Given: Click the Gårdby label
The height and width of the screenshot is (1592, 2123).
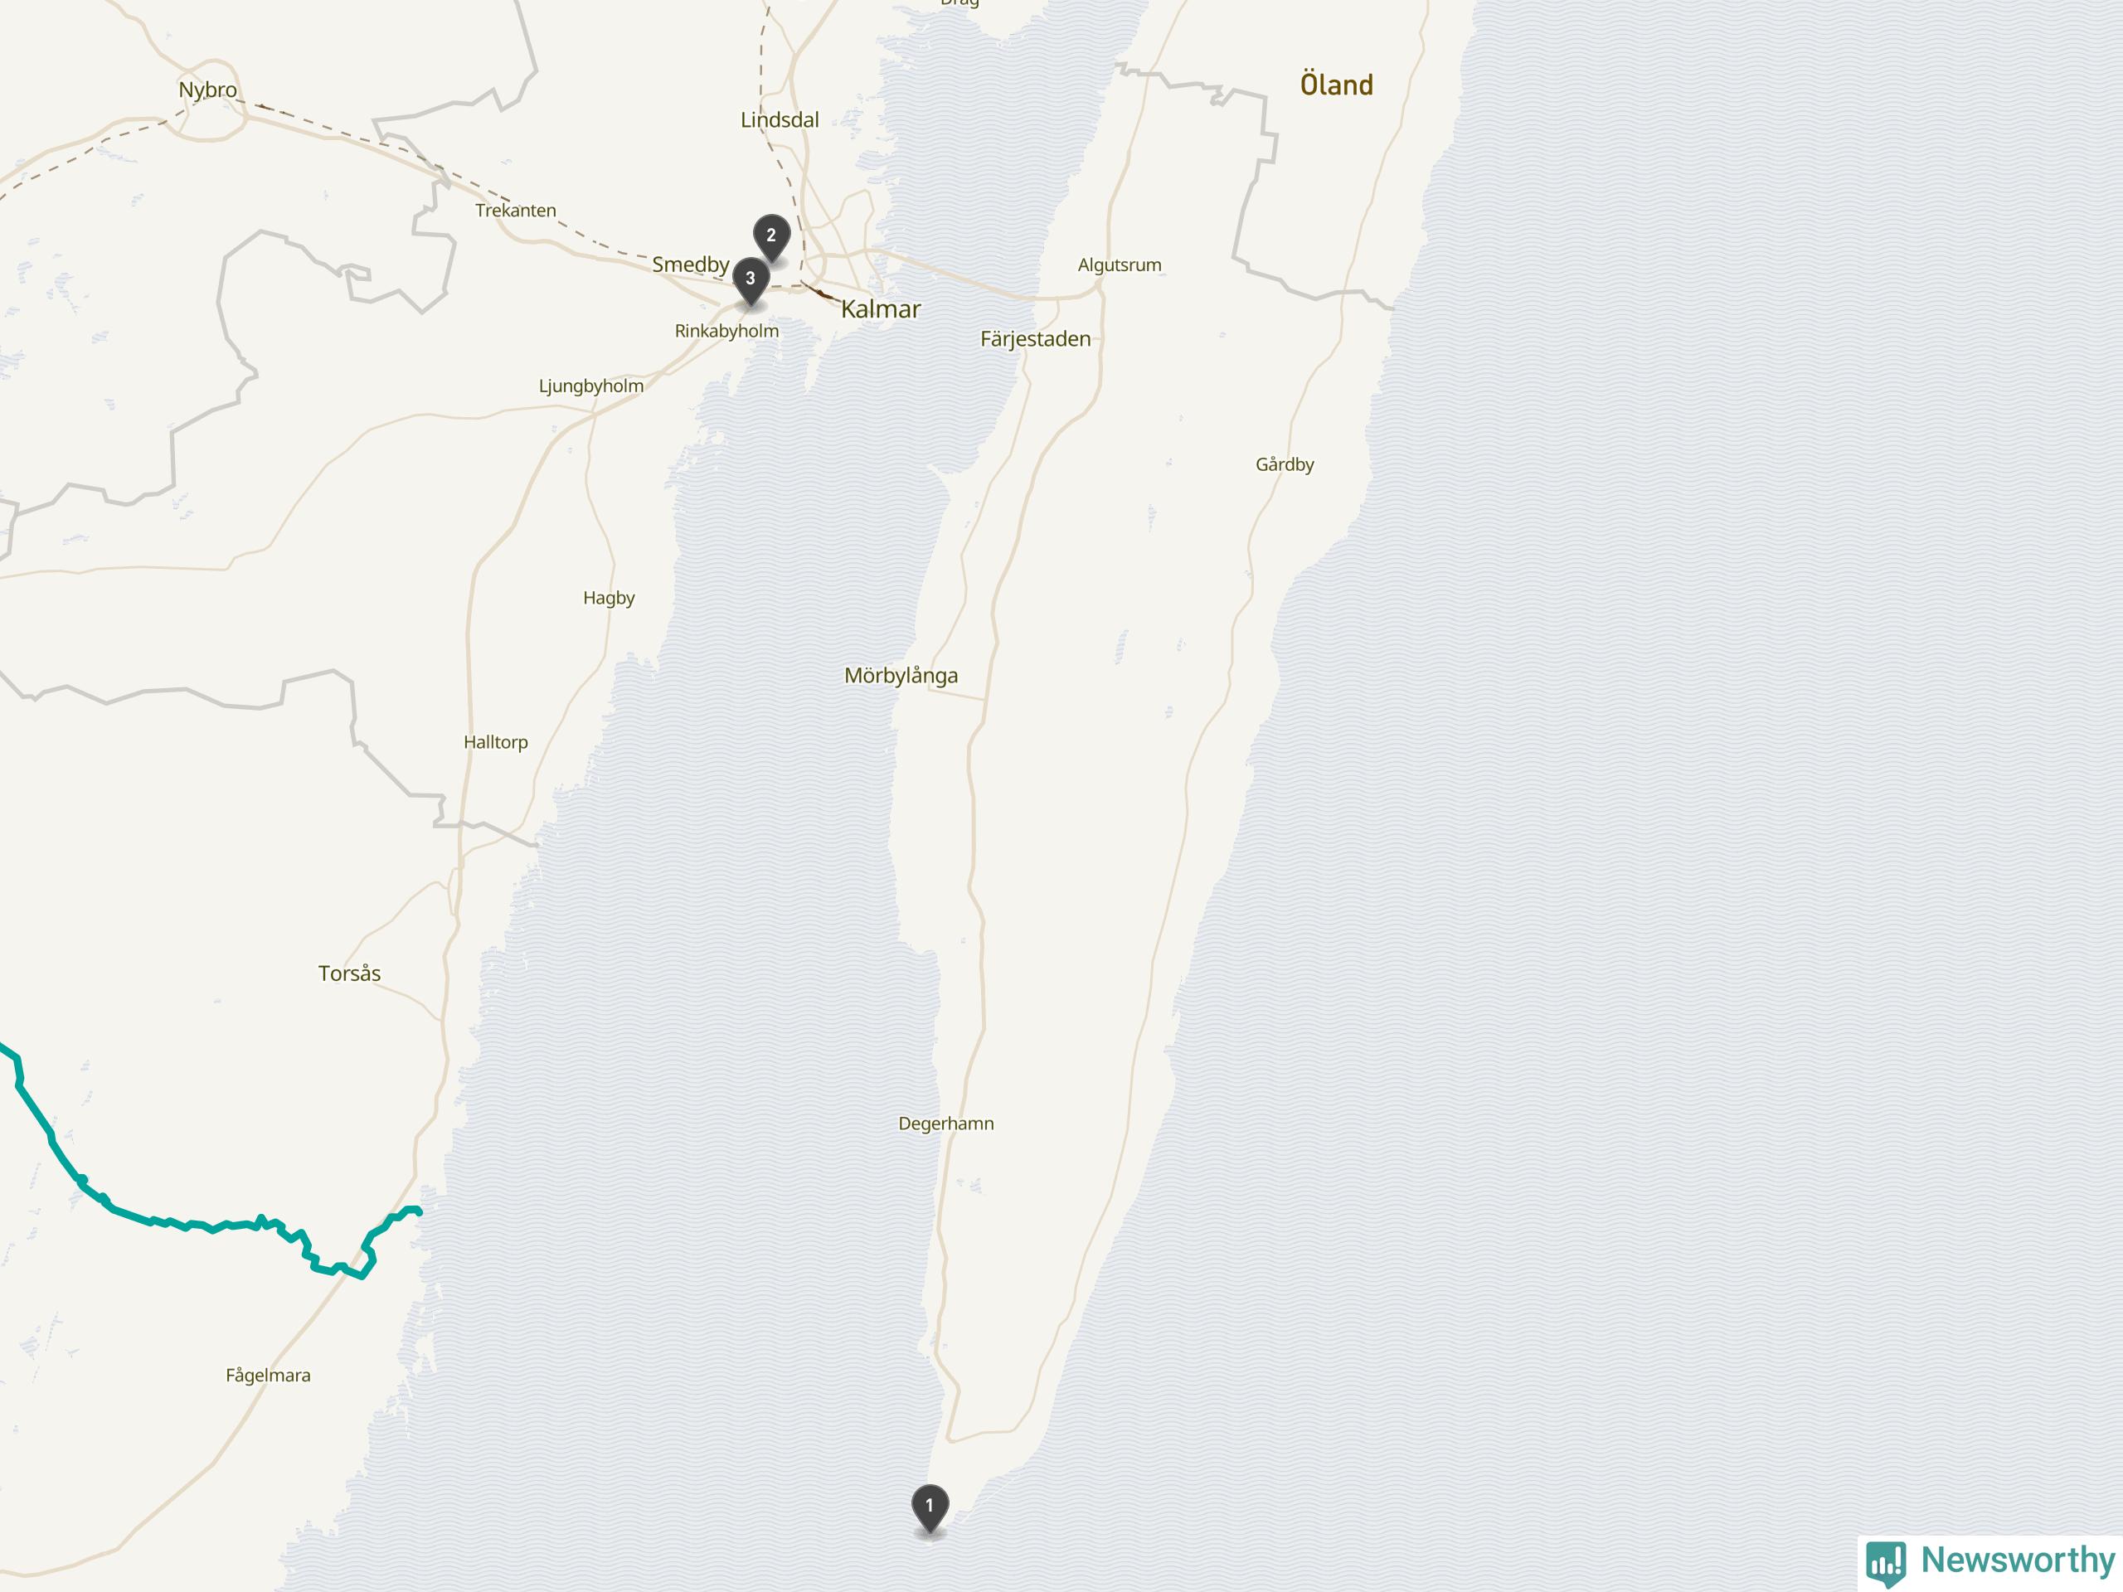Looking at the screenshot, I should click(x=1284, y=464).
